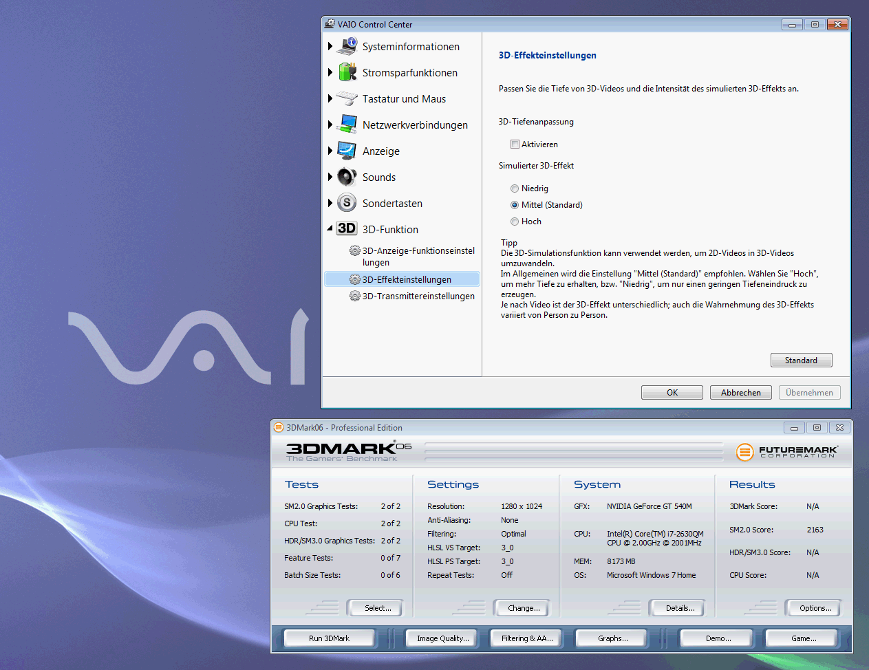Select 3D-Effekteinstellungen in the tree
This screenshot has height=670, width=869.
coord(402,279)
